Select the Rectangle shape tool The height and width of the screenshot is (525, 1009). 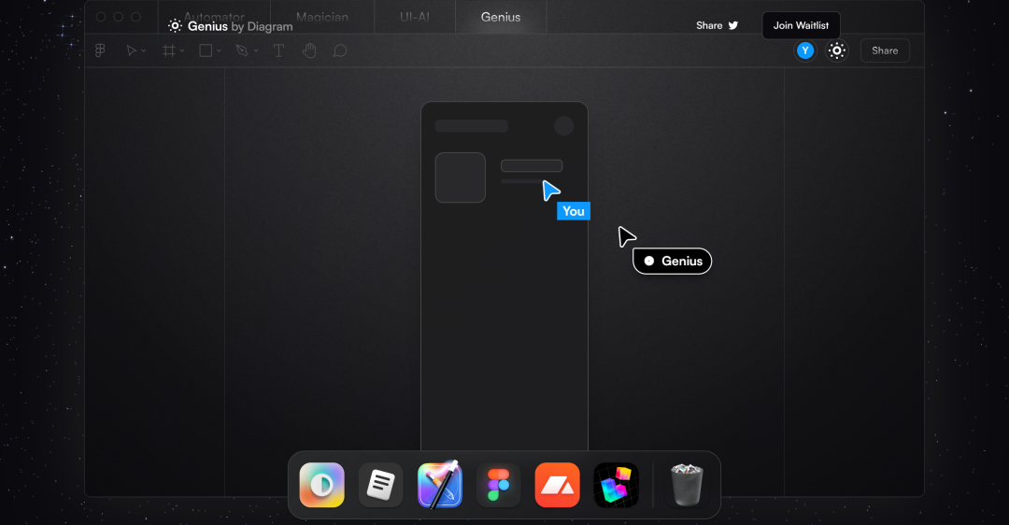206,50
